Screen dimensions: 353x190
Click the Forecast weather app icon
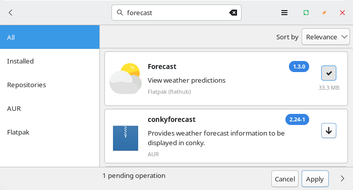pyautogui.click(x=126, y=79)
